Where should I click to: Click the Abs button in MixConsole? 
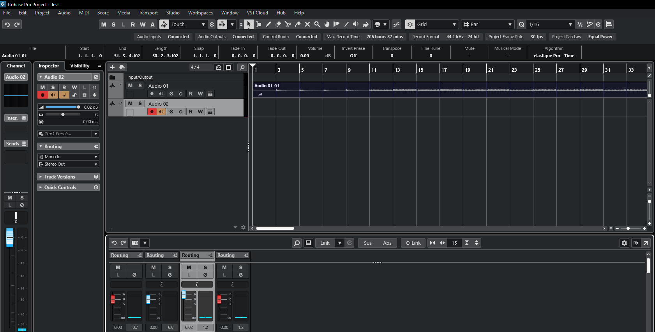pos(387,243)
